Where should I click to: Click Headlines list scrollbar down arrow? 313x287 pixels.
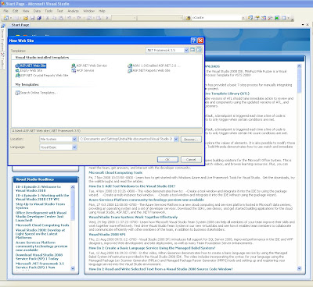tap(73, 268)
